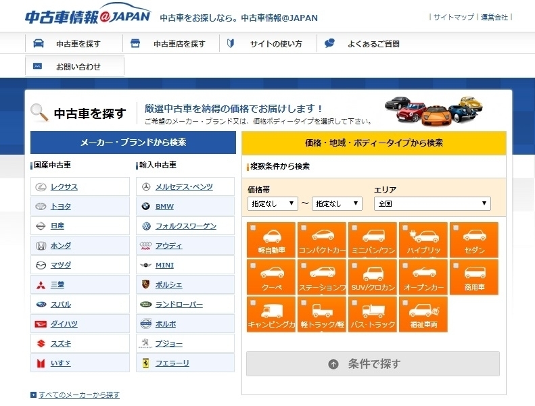
Task: Click the BMW roundel logo icon
Action: coord(145,206)
